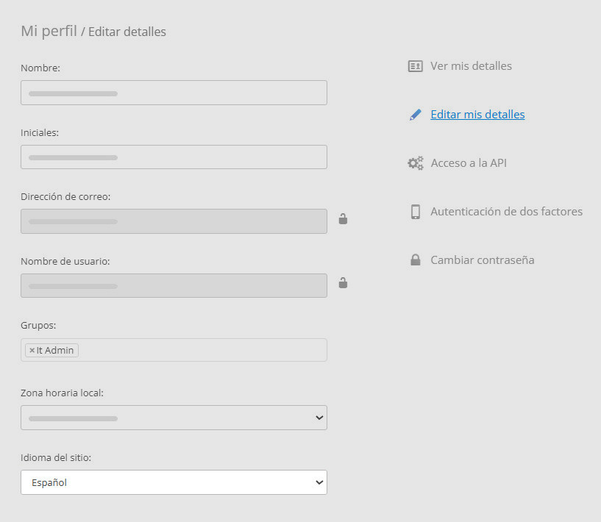Click the Editar detalles heading text

pyautogui.click(x=127, y=32)
